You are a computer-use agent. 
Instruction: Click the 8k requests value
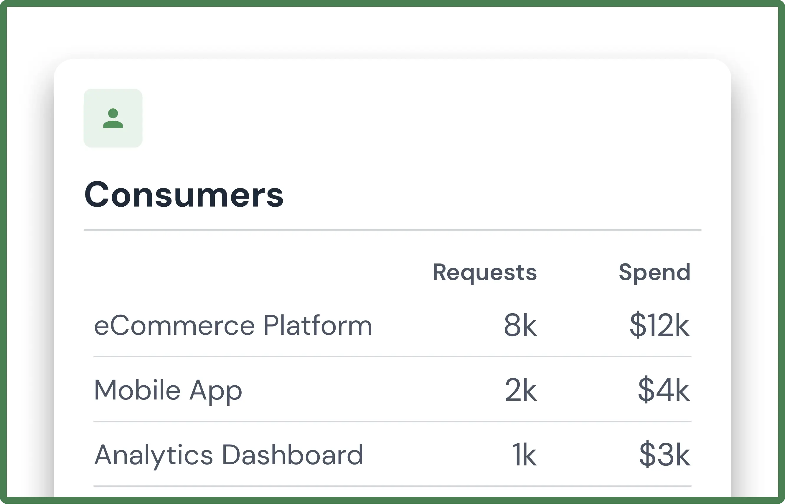pyautogui.click(x=520, y=325)
